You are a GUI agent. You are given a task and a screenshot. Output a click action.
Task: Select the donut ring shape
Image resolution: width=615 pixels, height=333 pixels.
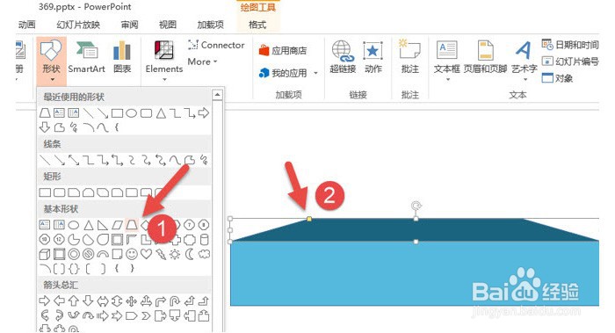[74, 254]
